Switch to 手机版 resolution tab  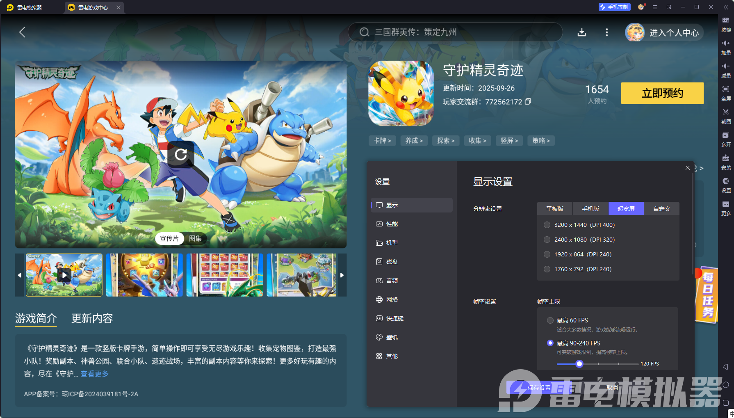(x=590, y=209)
